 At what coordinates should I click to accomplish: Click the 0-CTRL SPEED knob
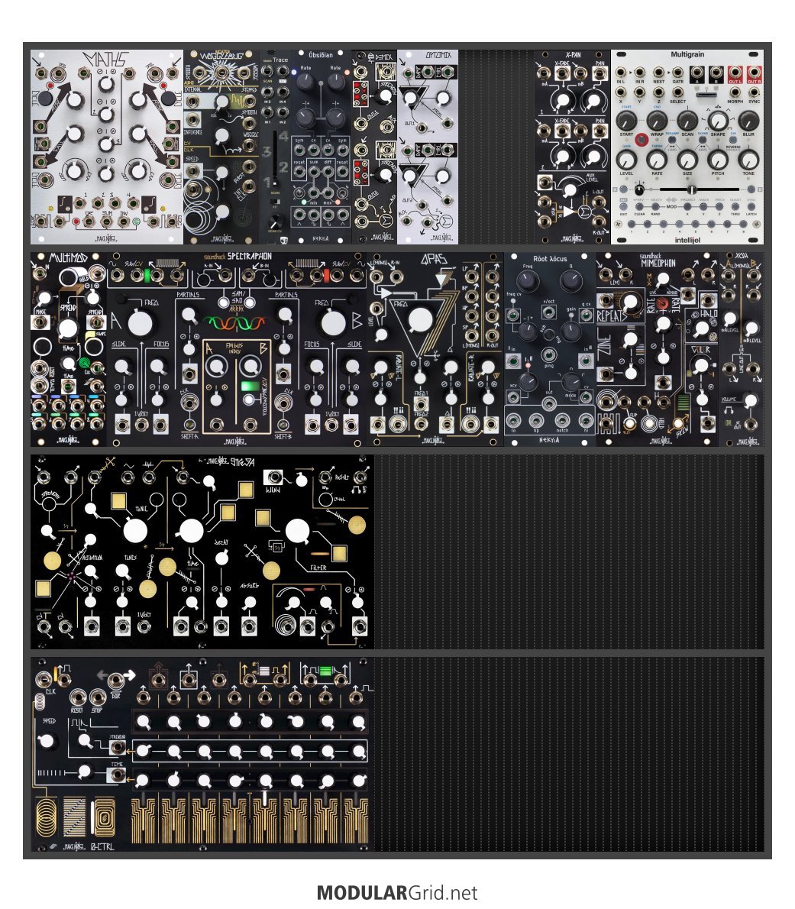47,742
